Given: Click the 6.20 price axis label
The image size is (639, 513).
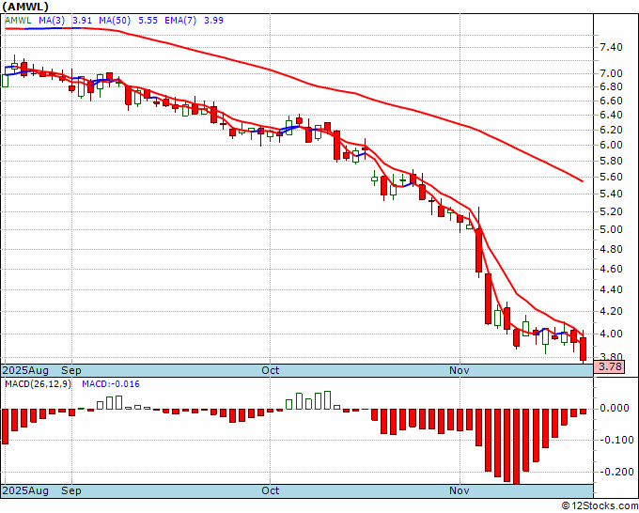Looking at the screenshot, I should pyautogui.click(x=612, y=130).
